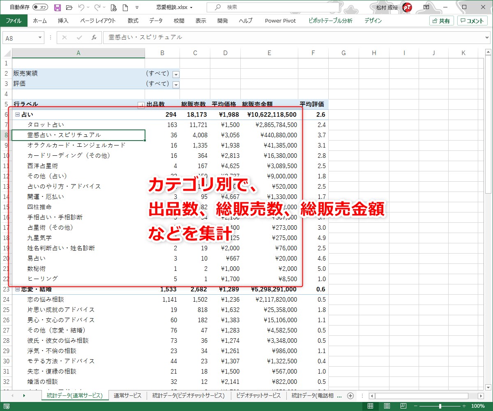Open the 挿入 ribbon tab

point(63,21)
